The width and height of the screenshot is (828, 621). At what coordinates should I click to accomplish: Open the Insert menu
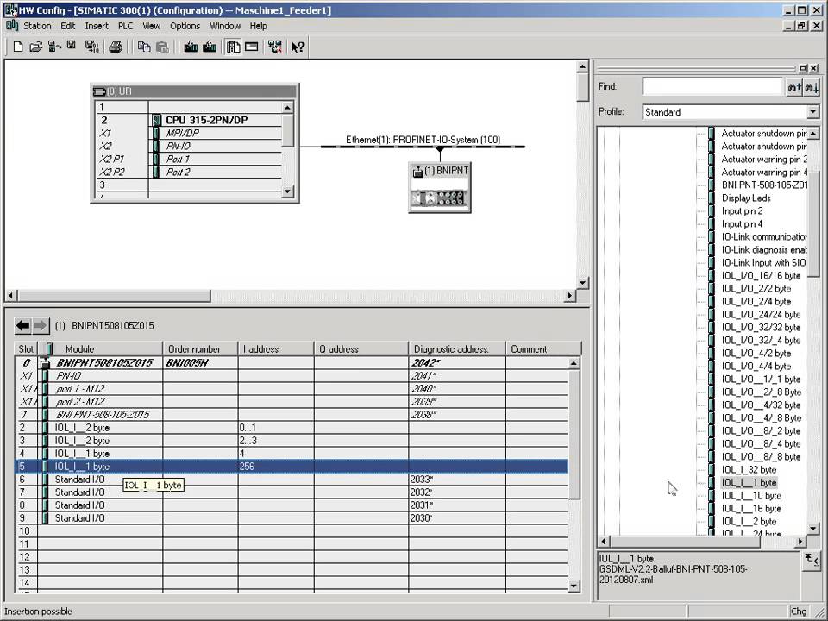(x=97, y=26)
